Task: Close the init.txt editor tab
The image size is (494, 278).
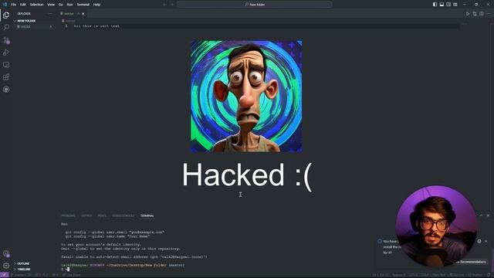Action: point(83,14)
